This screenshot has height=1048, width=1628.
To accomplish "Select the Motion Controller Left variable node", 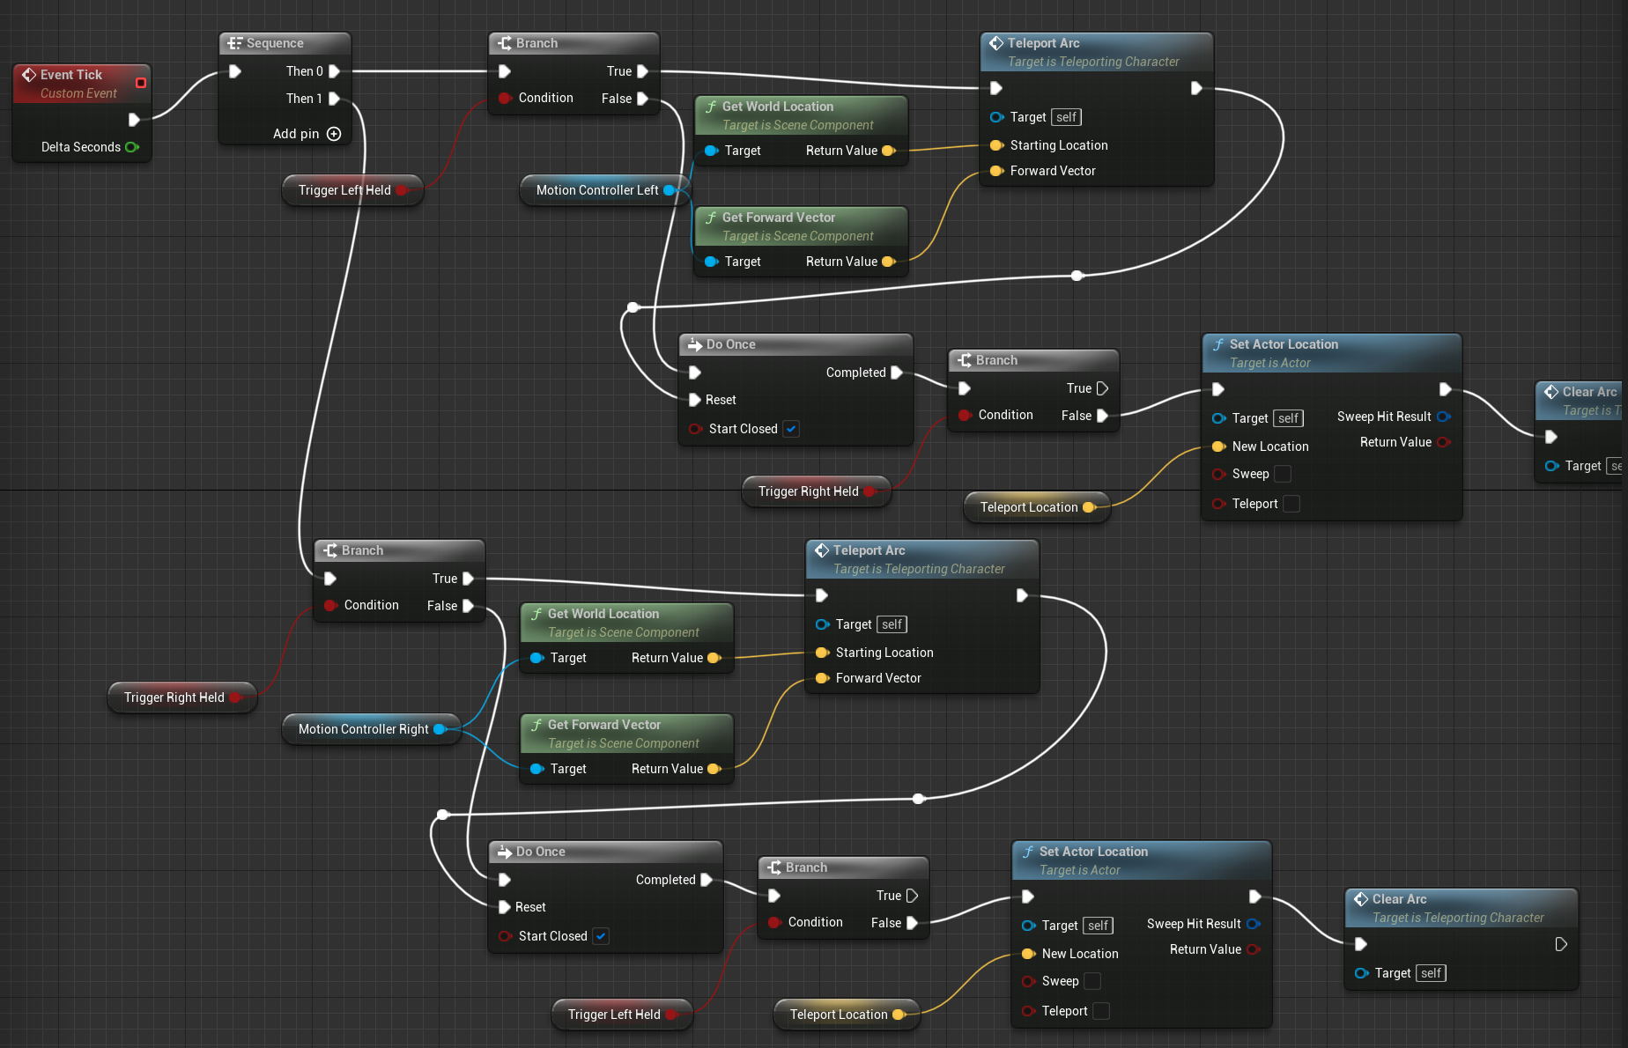I will coord(605,190).
